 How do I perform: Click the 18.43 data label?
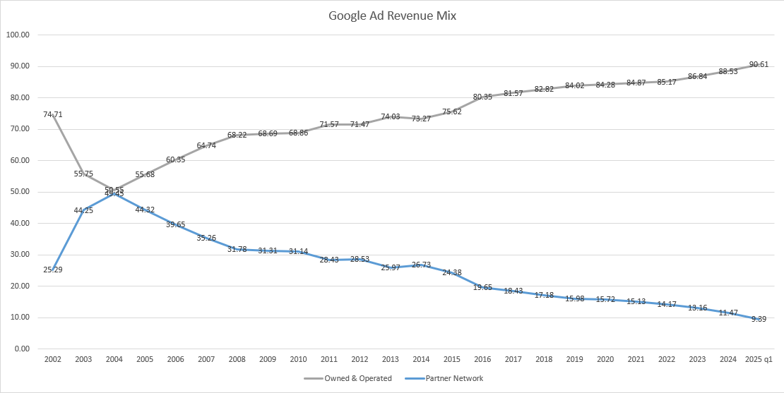(513, 291)
